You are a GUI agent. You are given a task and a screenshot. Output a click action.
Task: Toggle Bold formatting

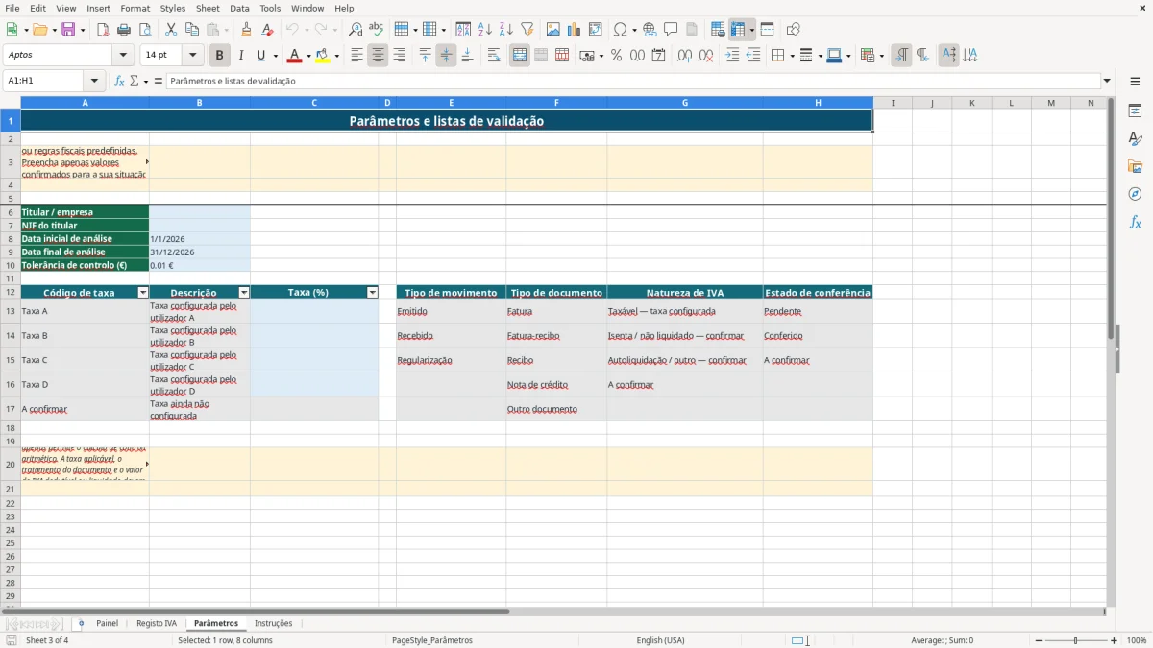click(x=220, y=56)
